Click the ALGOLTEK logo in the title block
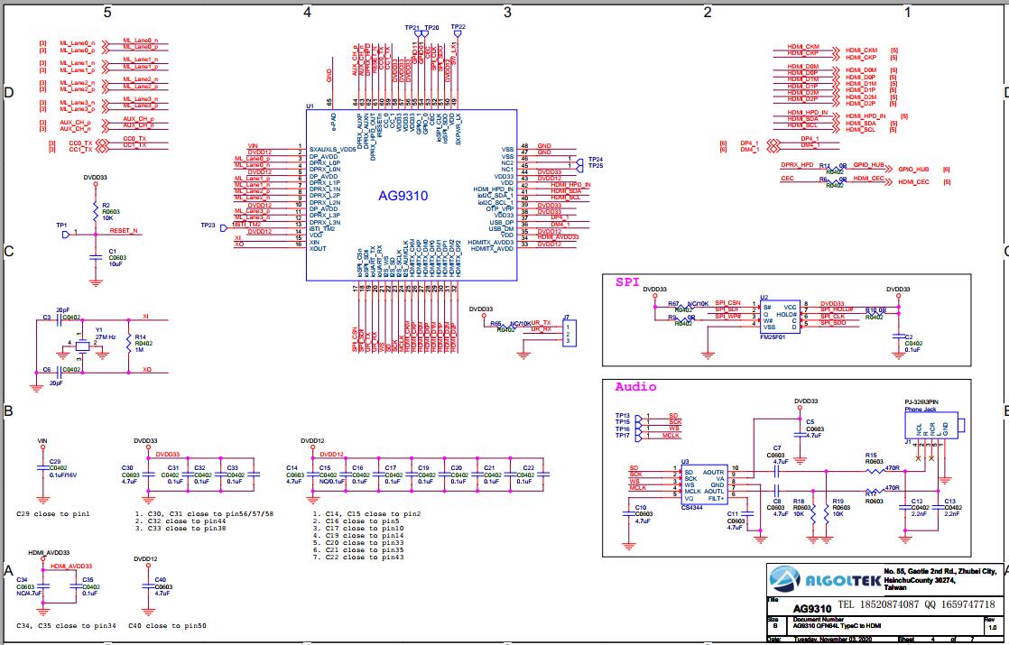This screenshot has height=645, width=1009. 825,581
